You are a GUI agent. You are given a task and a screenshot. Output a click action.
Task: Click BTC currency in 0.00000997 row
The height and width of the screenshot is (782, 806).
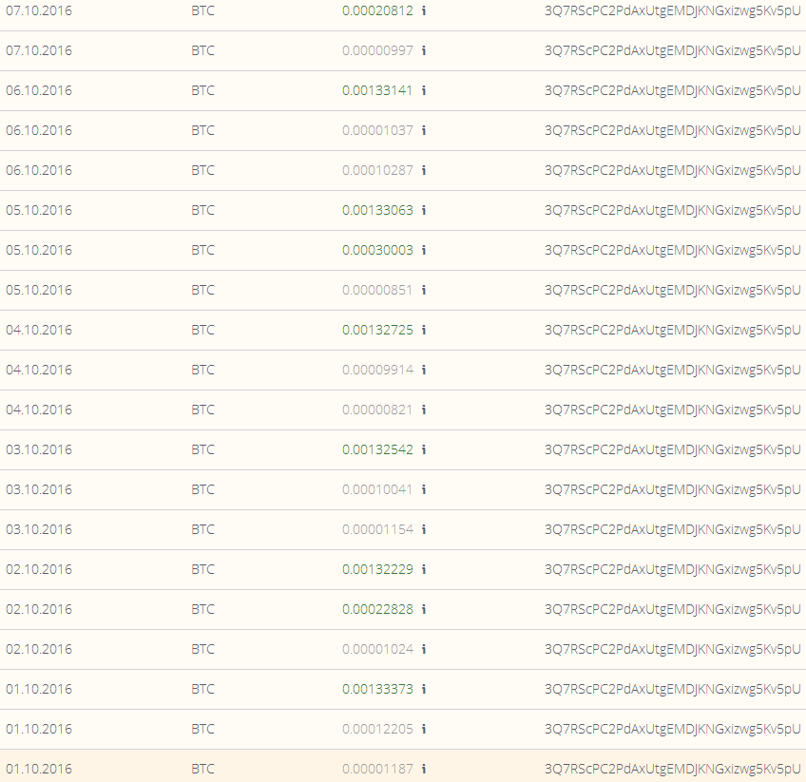(x=203, y=50)
